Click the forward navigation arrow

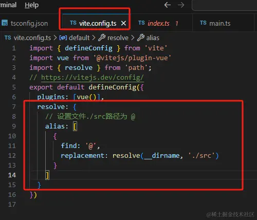tap(181, 5)
